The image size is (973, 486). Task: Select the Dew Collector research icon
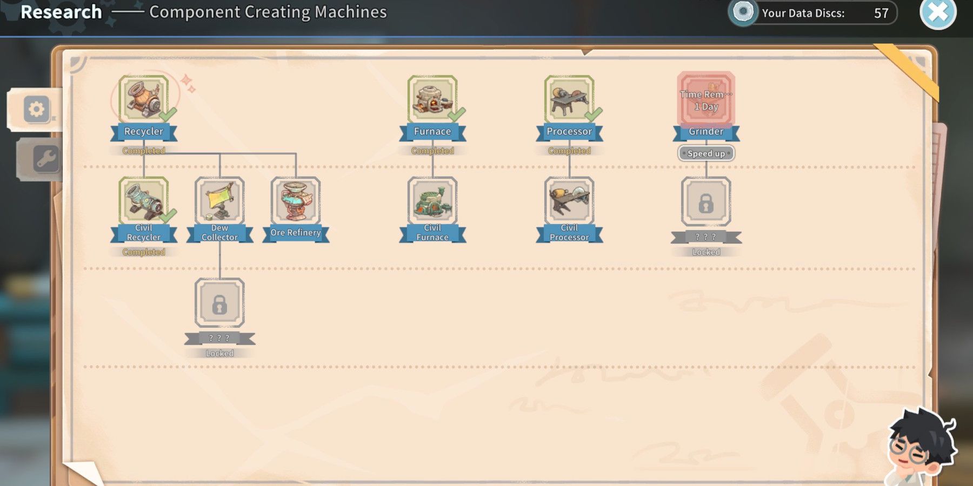pos(219,201)
